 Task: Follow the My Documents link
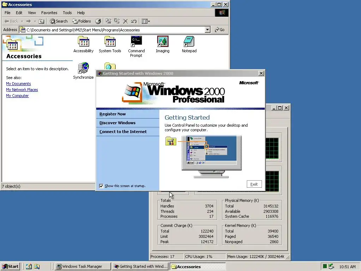[x=18, y=84]
